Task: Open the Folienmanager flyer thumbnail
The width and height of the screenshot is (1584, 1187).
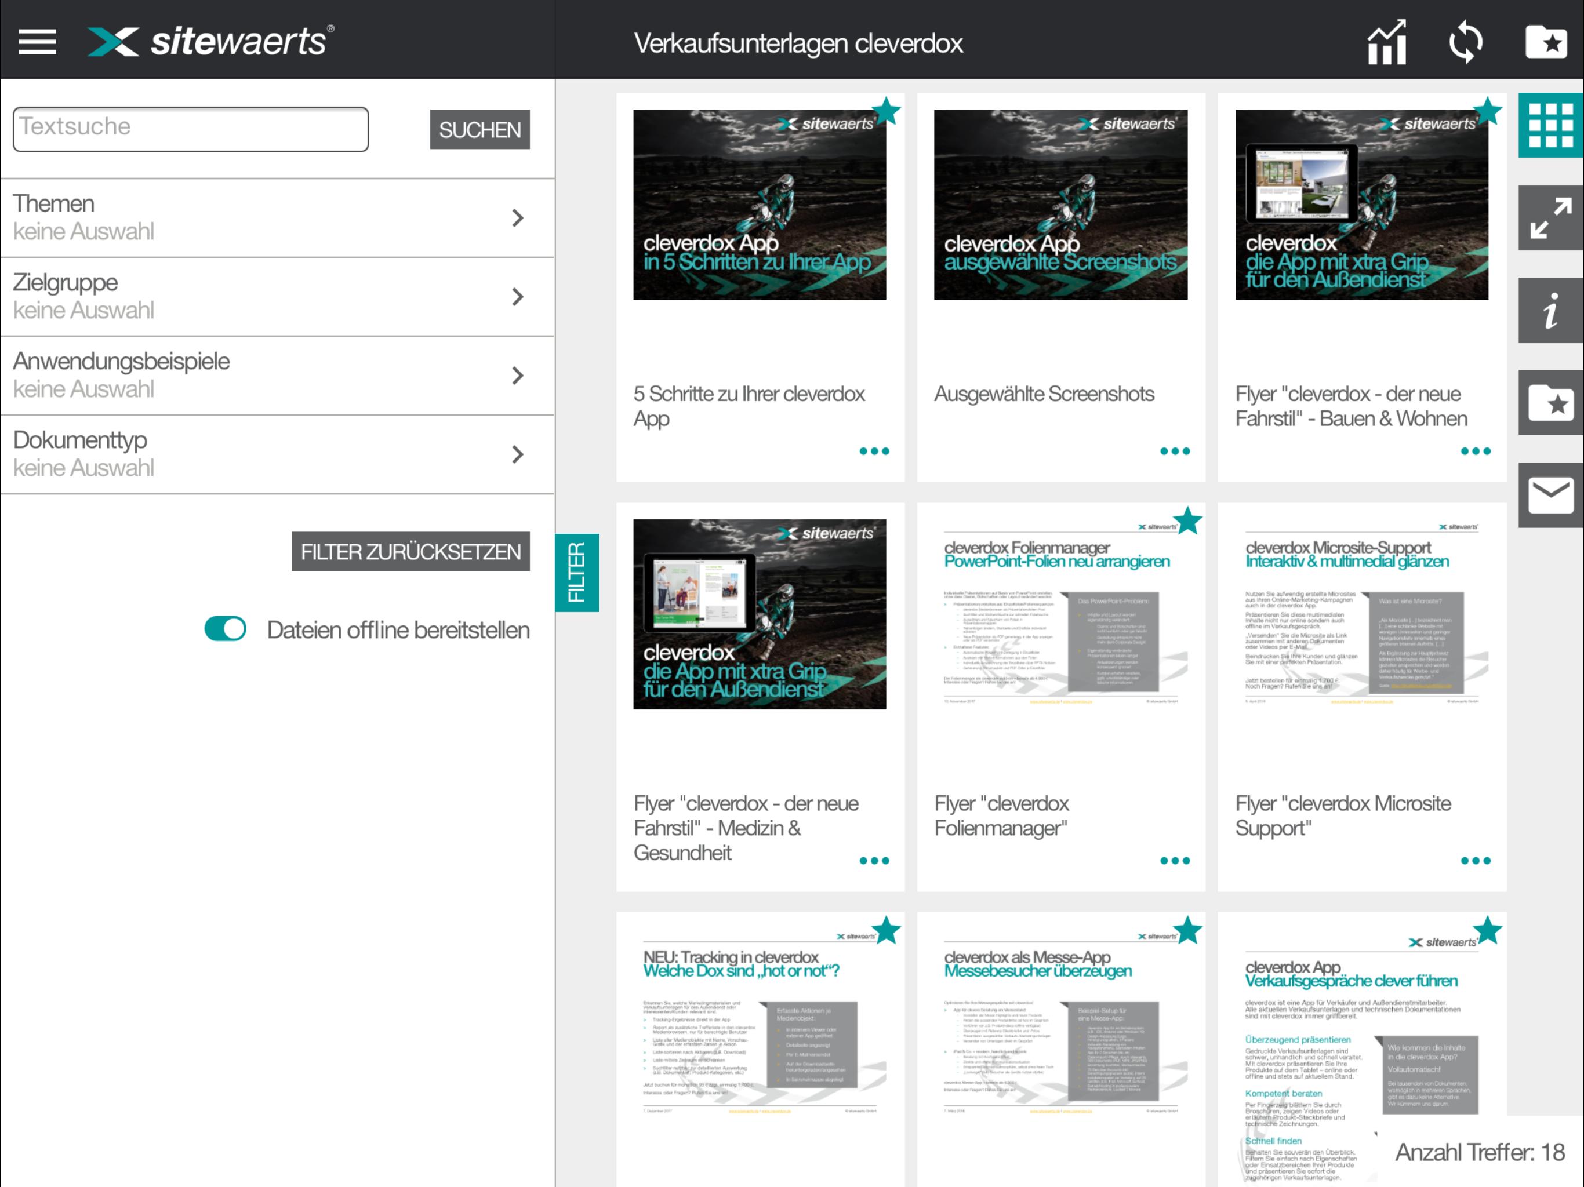Action: (x=1060, y=614)
